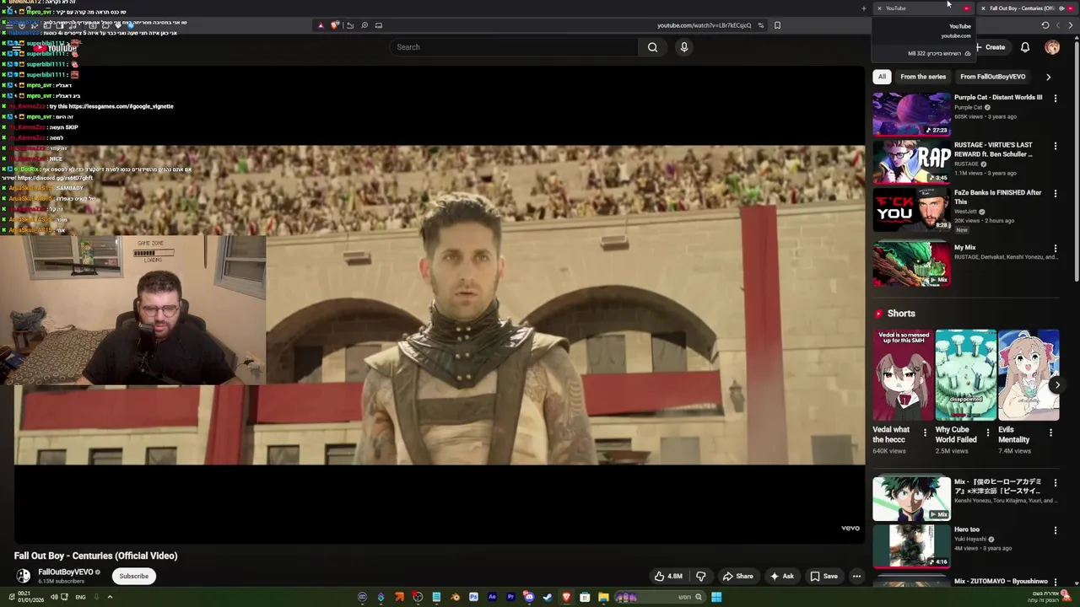Open Discord from the taskbar

click(528, 597)
